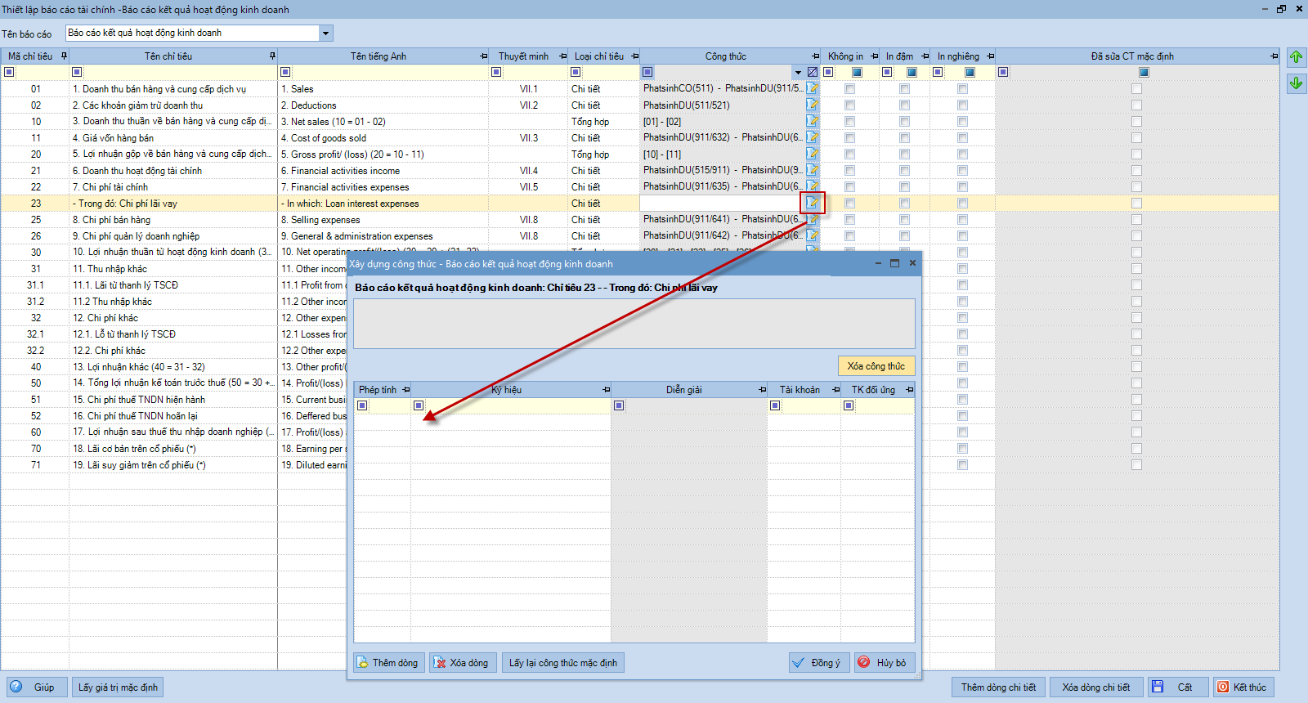Viewport: 1308px width, 703px height.
Task: Confirm with the Đồng ý button
Action: coord(819,662)
